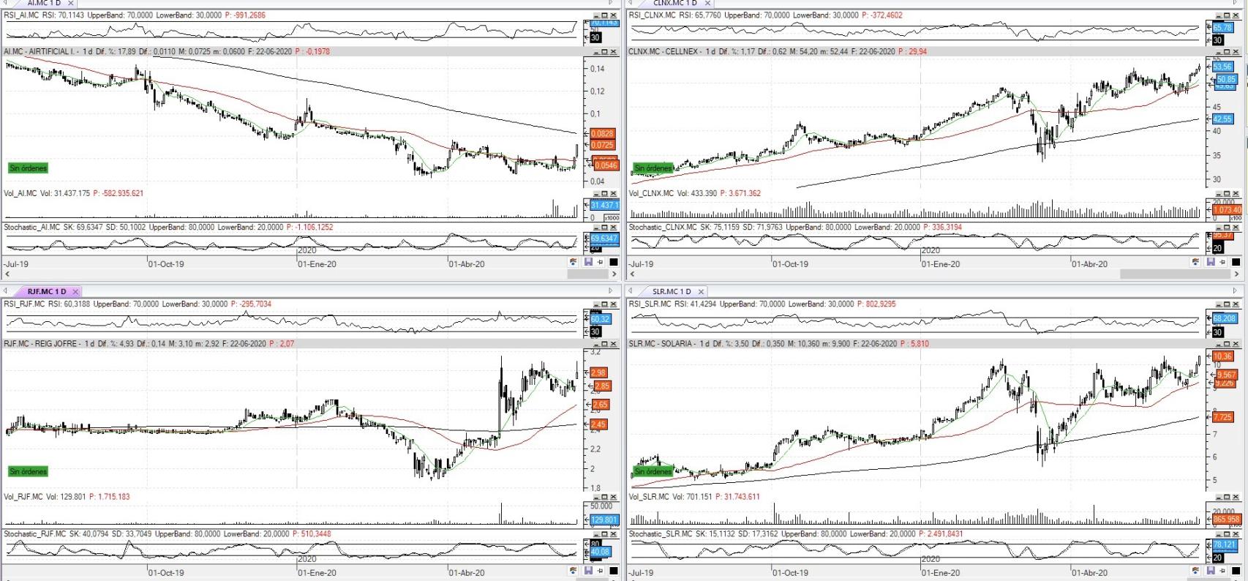Click the tab strip left-scroll arrow beside SLR.MC tab
The height and width of the screenshot is (581, 1248).
tap(630, 290)
